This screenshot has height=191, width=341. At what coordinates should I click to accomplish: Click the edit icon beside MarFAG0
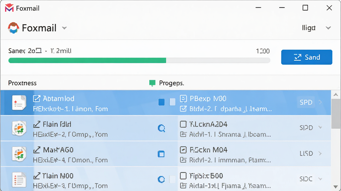click(37, 150)
